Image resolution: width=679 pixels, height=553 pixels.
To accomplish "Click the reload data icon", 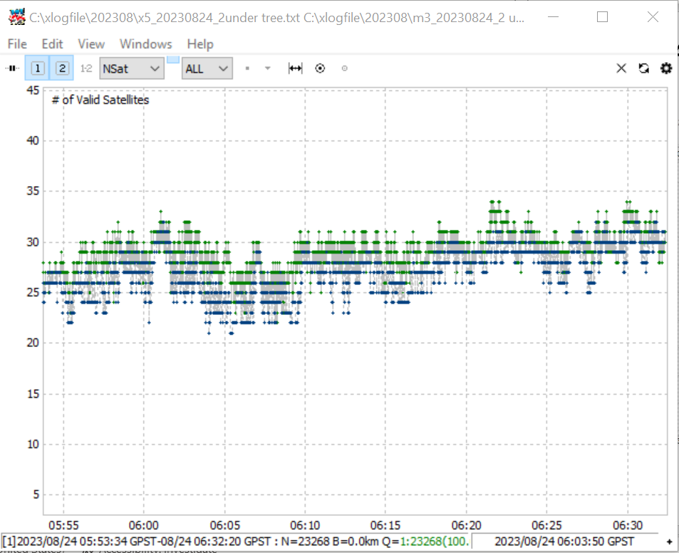I will coord(644,68).
